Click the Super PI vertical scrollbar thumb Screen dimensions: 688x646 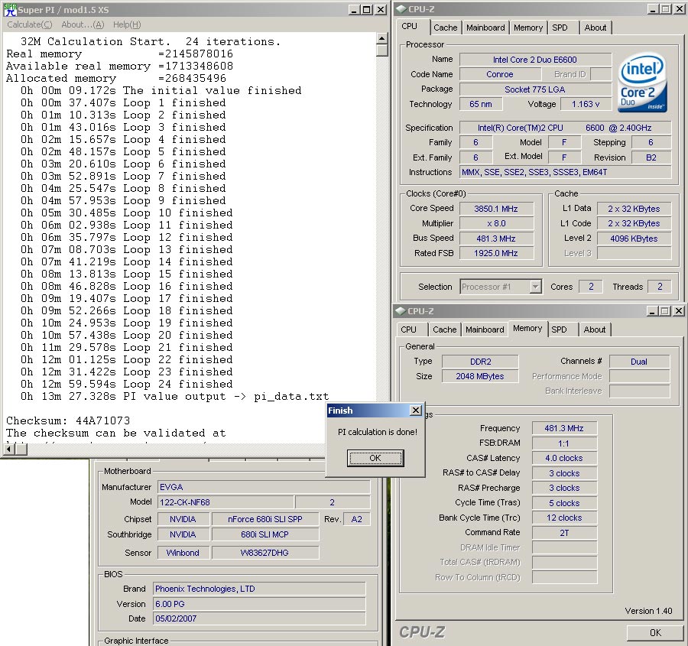[382, 50]
